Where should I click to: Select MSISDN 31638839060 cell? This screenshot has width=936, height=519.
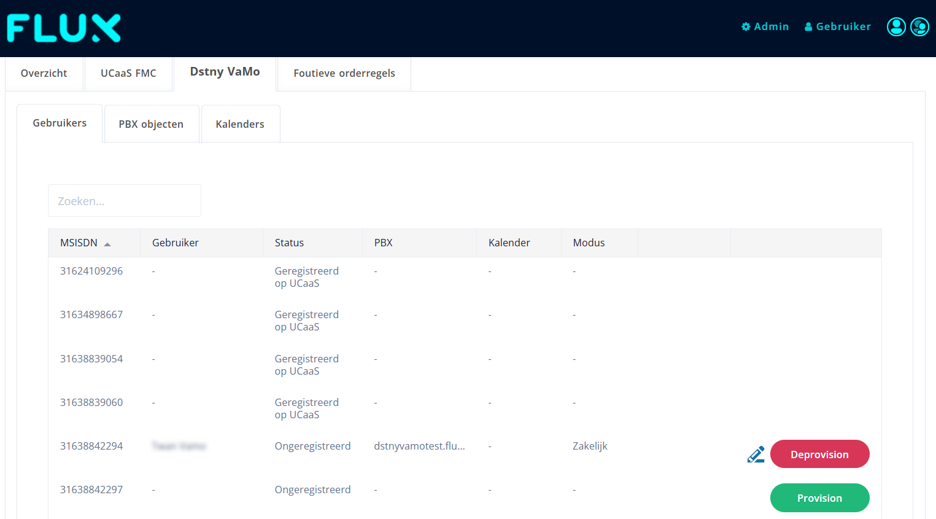point(91,402)
